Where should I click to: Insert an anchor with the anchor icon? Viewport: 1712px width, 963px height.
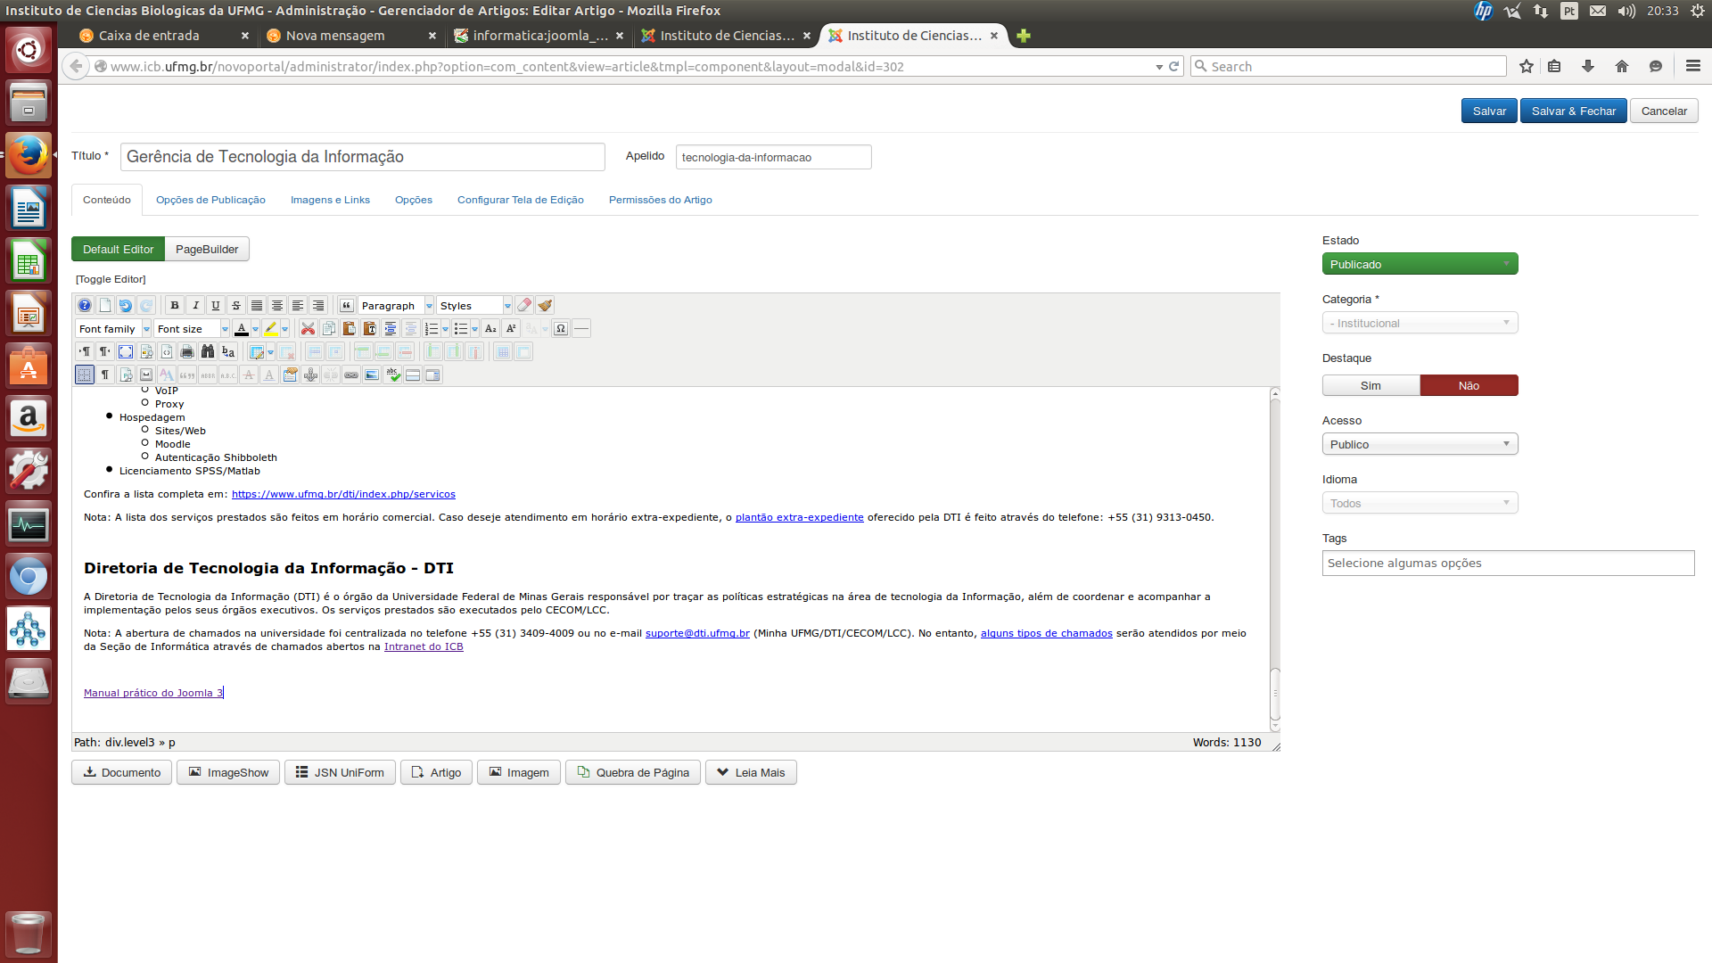pyautogui.click(x=310, y=375)
